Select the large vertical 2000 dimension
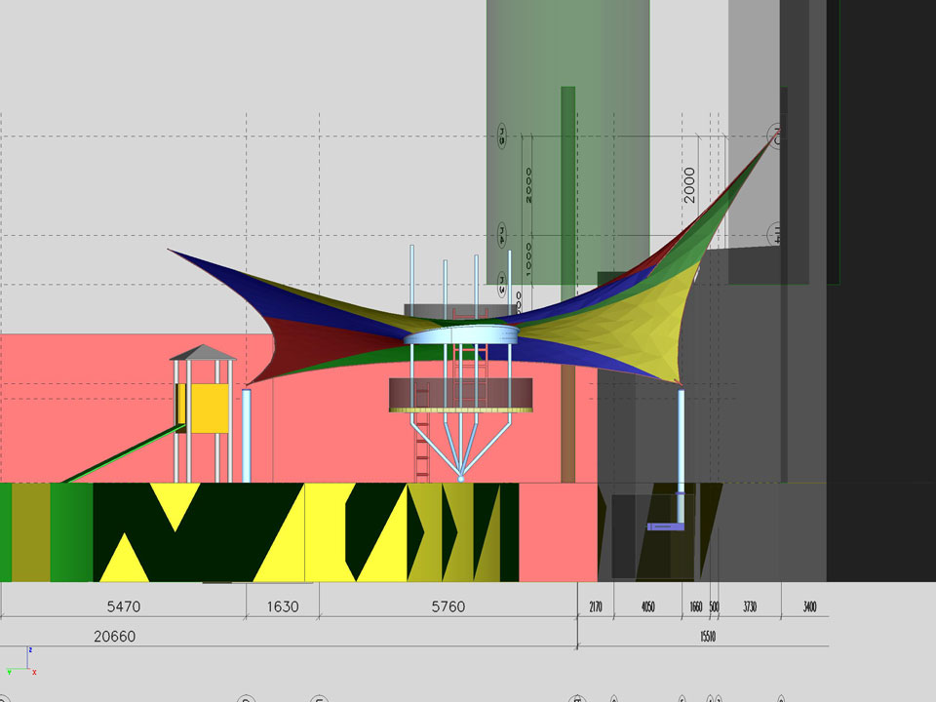This screenshot has height=702, width=936. [689, 184]
